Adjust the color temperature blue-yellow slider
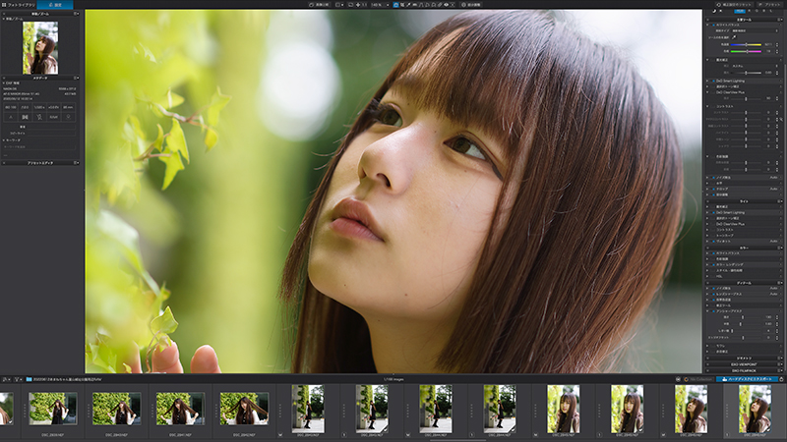 [x=746, y=44]
